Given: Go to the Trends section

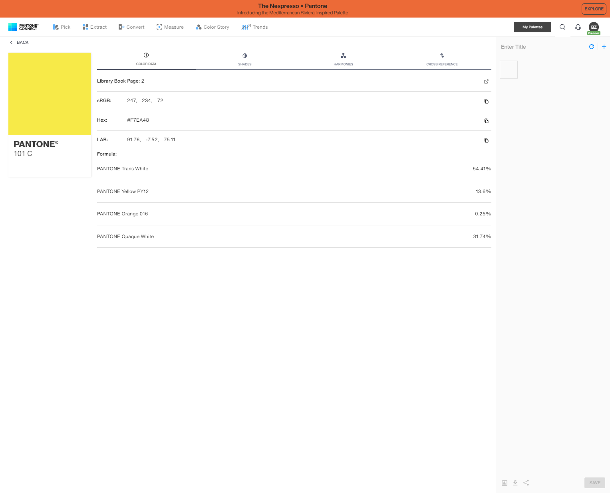Looking at the screenshot, I should 254,27.
